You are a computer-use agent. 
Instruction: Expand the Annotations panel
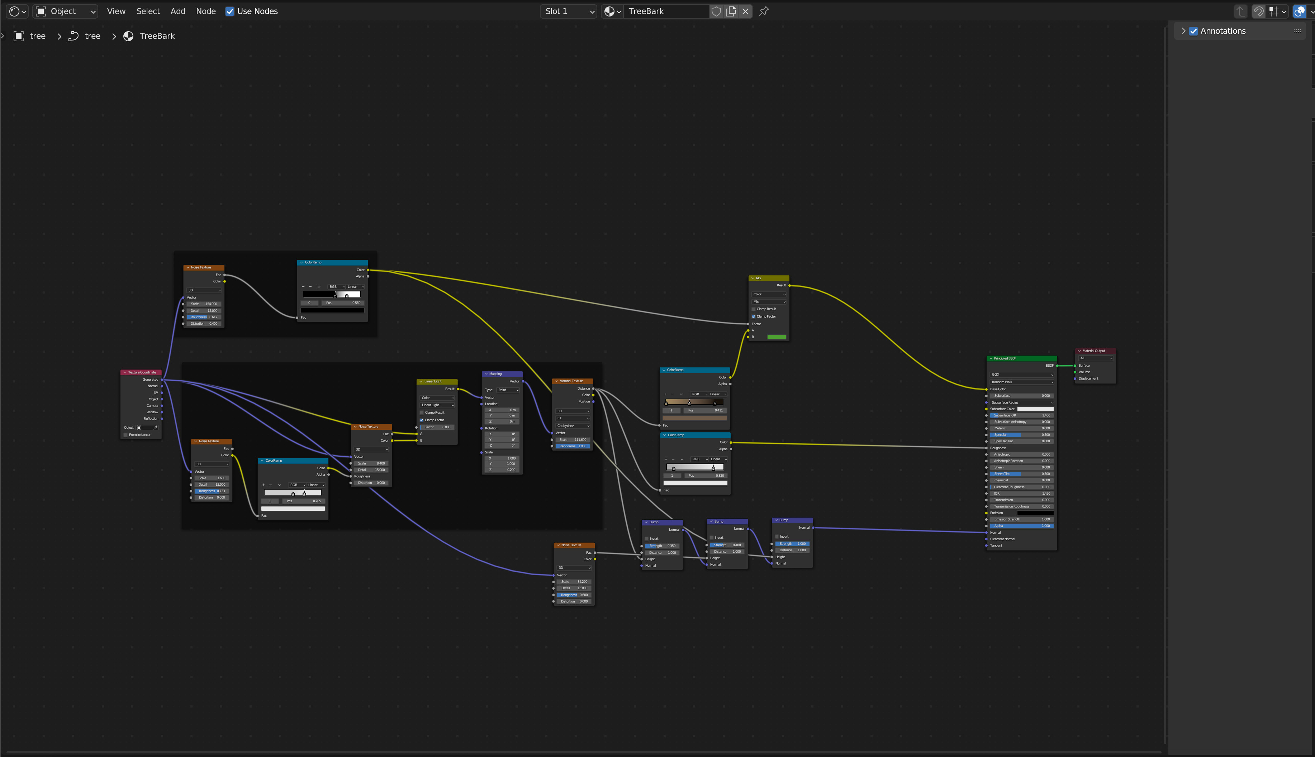click(1183, 31)
